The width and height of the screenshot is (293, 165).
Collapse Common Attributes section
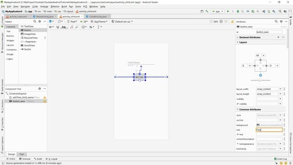(x=238, y=110)
